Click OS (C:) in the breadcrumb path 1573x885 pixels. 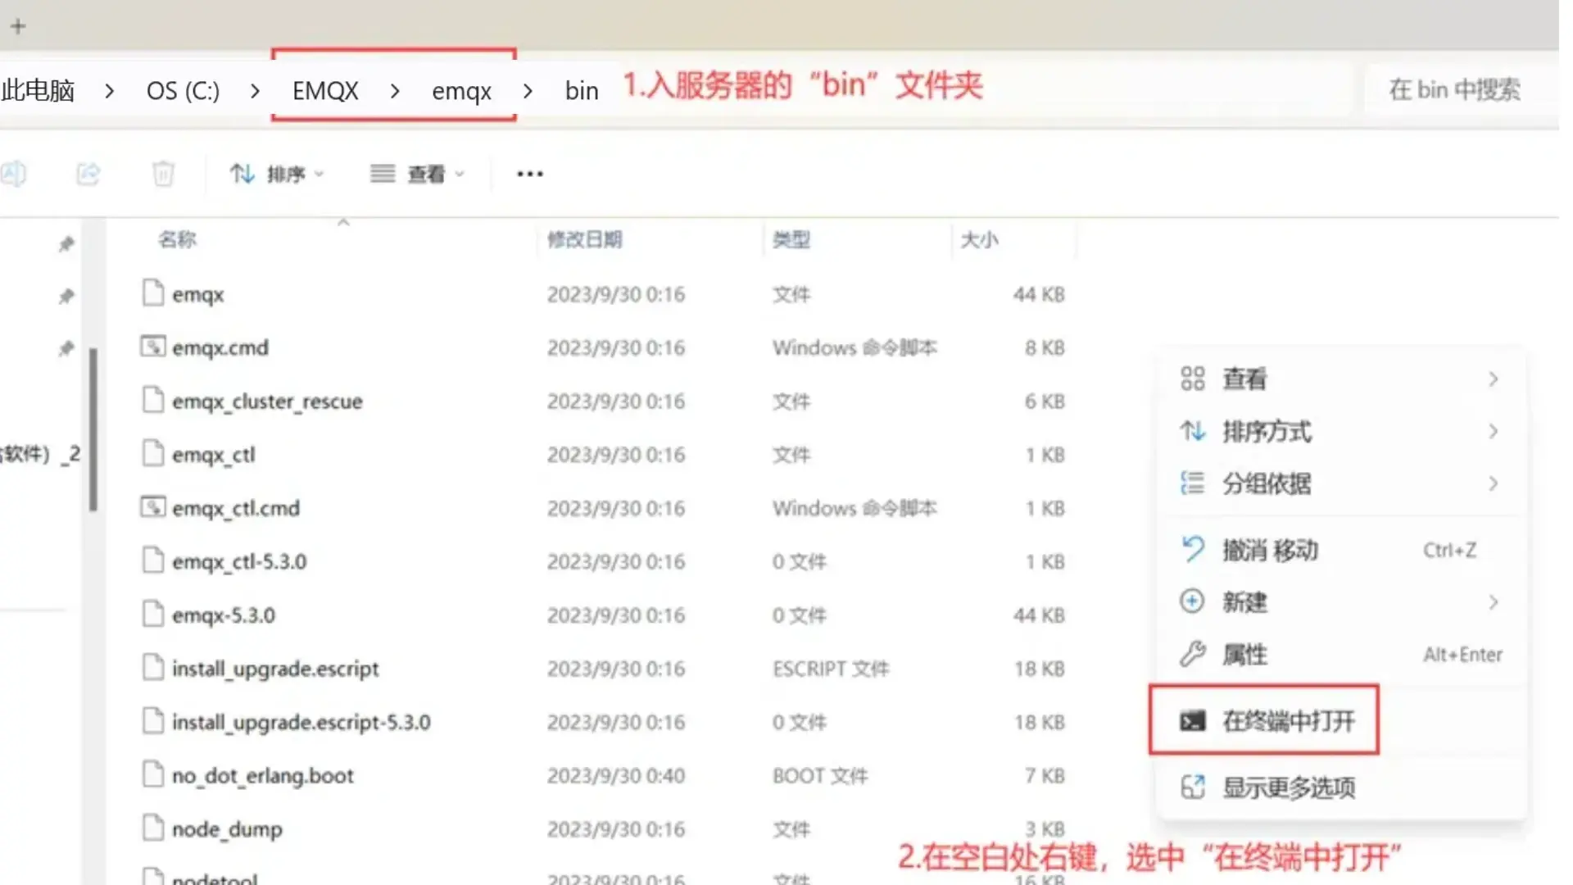[183, 90]
